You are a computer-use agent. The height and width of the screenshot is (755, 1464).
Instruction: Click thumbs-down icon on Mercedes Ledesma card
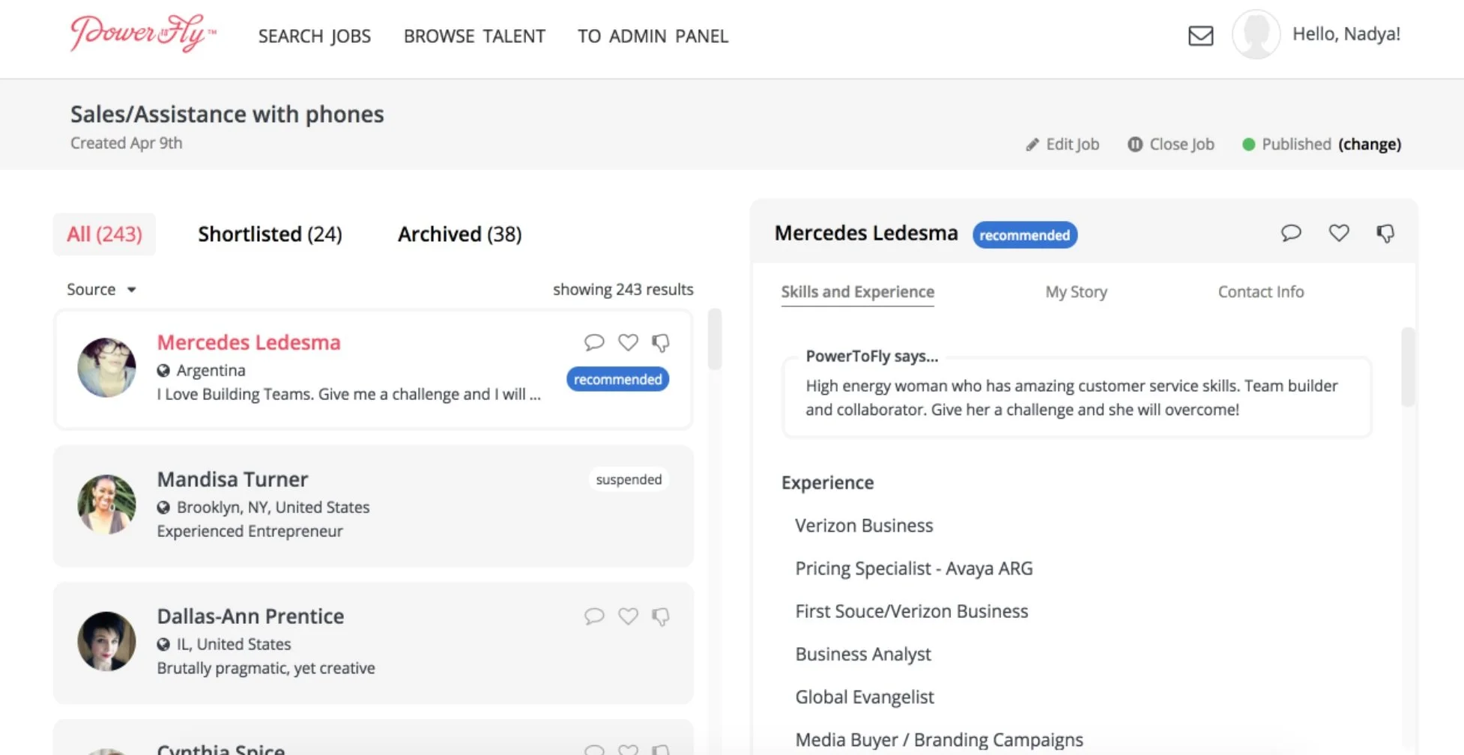pos(660,342)
